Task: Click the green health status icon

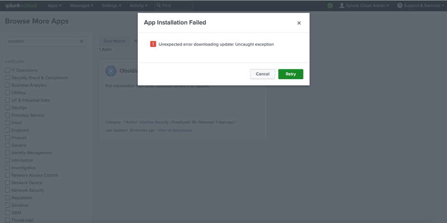Action: [x=330, y=5]
